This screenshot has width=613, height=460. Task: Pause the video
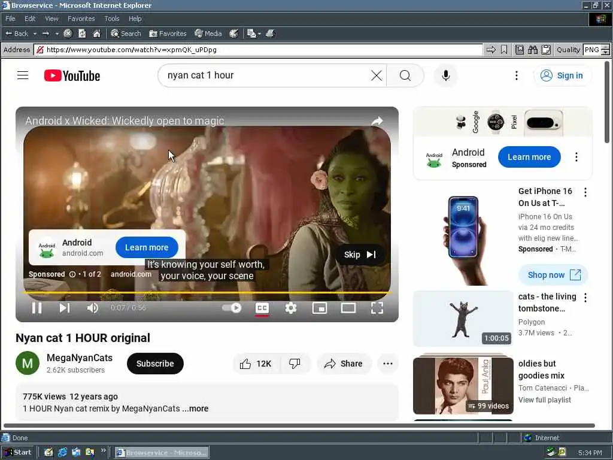pos(37,308)
